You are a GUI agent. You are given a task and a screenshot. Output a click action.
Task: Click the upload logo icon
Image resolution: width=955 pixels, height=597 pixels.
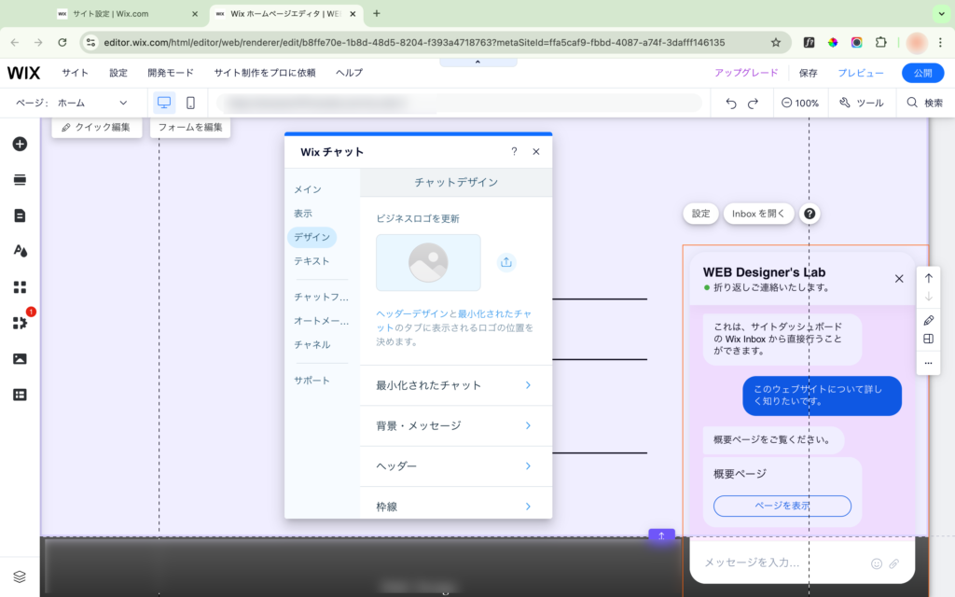coord(506,262)
